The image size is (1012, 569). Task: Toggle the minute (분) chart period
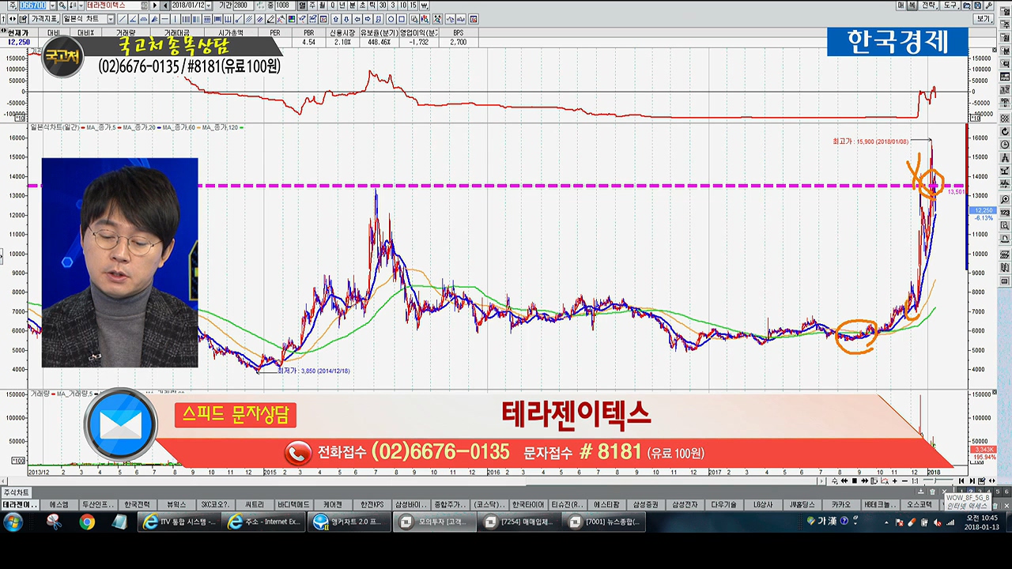[352, 6]
